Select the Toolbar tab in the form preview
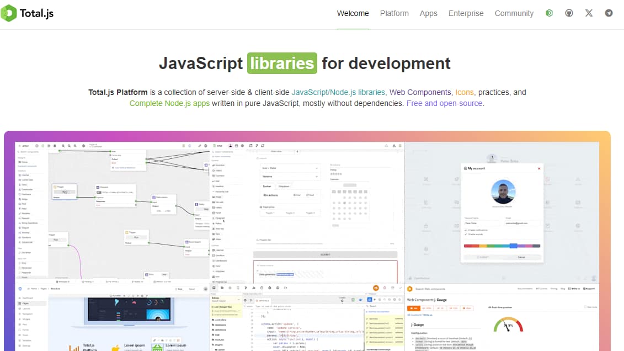The image size is (624, 351). click(267, 186)
